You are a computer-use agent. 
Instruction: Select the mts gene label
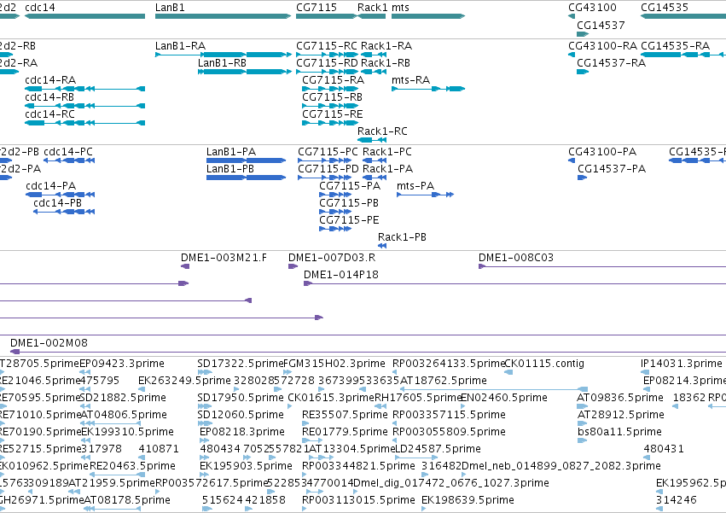pos(400,8)
